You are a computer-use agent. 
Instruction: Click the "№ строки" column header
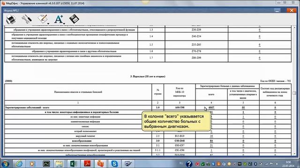pyautogui.click(x=157, y=92)
